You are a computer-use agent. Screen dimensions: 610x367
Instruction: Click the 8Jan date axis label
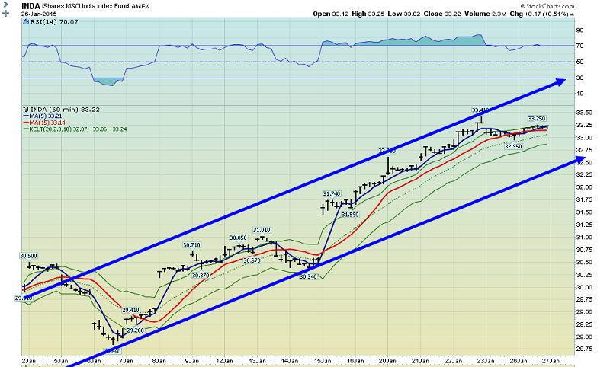point(159,361)
